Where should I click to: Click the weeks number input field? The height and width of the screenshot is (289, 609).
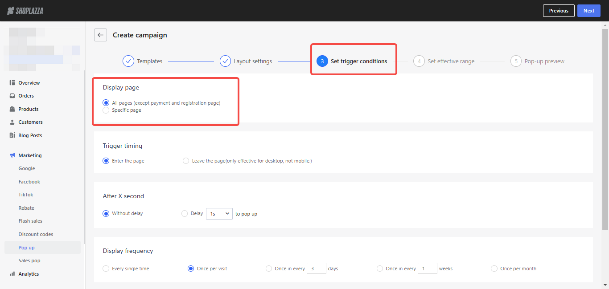[x=428, y=269]
